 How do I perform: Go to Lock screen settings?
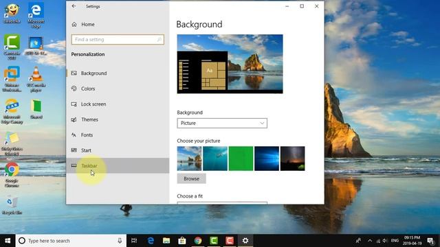[x=118, y=104]
